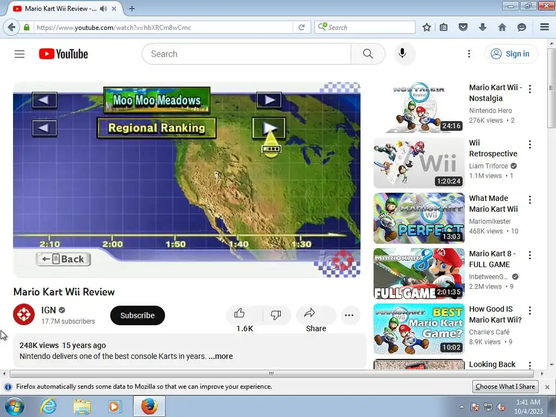Viewport: 556px width, 417px height.
Task: Open the Firefox hamburger menu
Action: point(545,27)
